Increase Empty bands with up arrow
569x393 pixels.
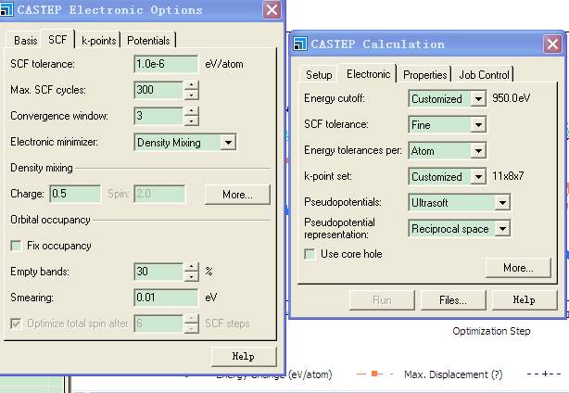[191, 267]
